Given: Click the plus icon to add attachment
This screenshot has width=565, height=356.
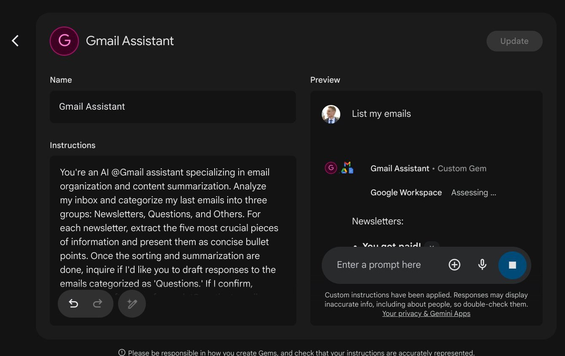Looking at the screenshot, I should coord(454,265).
